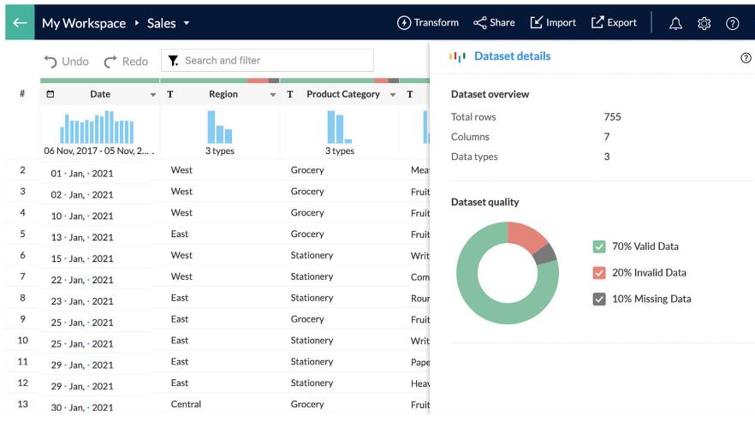The height and width of the screenshot is (421, 755).
Task: Click text type icon for Product Category
Action: point(290,94)
